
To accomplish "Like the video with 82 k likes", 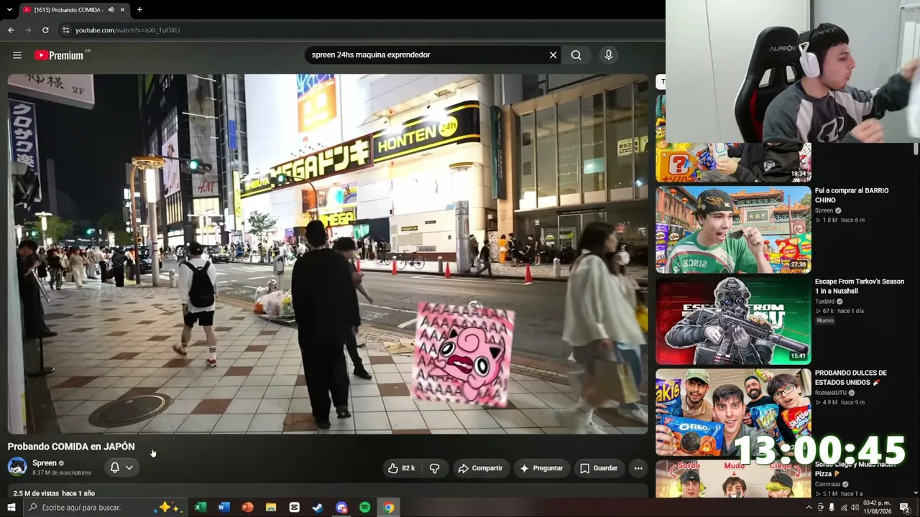I will pyautogui.click(x=401, y=468).
